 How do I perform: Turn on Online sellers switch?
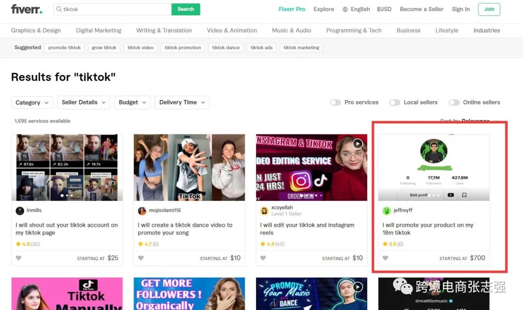pyautogui.click(x=454, y=103)
